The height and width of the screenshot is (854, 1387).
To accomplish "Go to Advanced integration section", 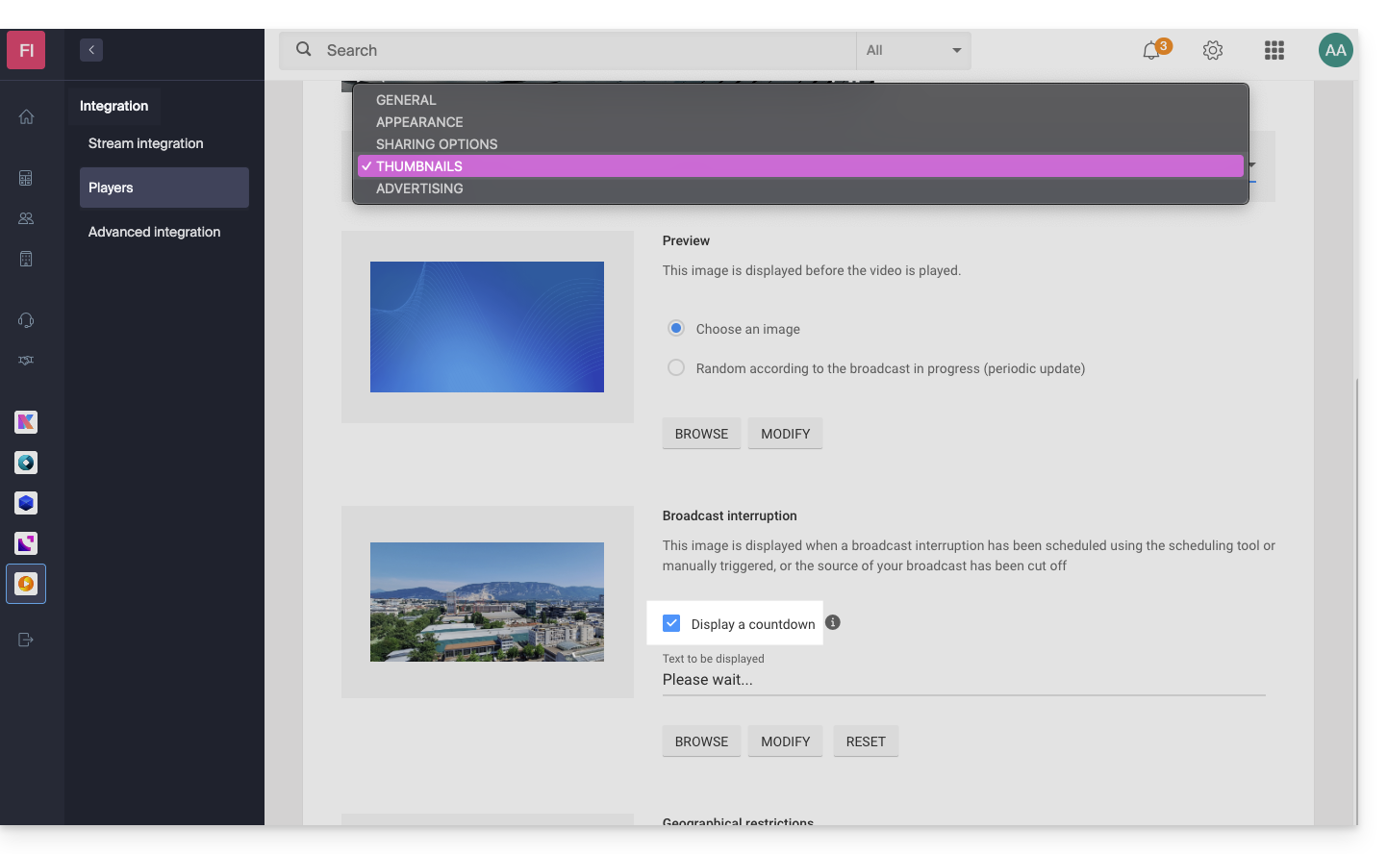I will tap(154, 232).
